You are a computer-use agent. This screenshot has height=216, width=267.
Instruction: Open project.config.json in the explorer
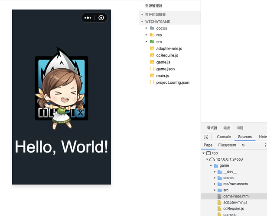click(x=173, y=83)
